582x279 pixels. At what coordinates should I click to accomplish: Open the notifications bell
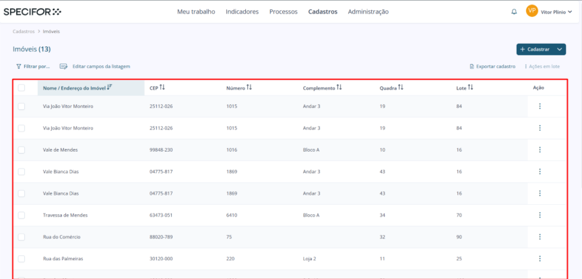pyautogui.click(x=514, y=12)
